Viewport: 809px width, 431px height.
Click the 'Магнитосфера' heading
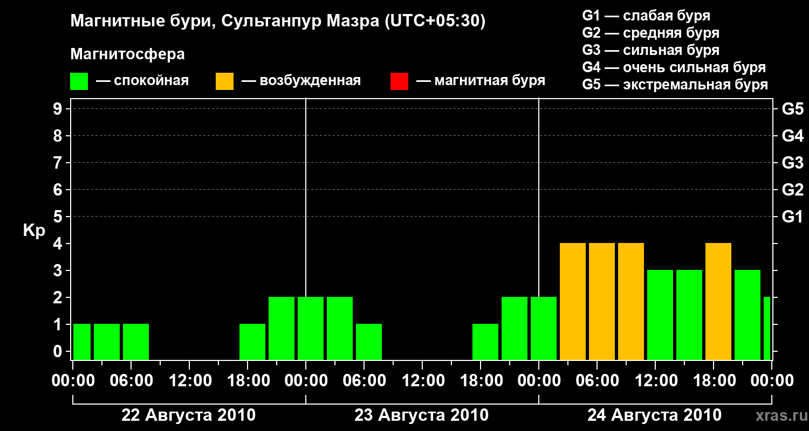pyautogui.click(x=127, y=54)
